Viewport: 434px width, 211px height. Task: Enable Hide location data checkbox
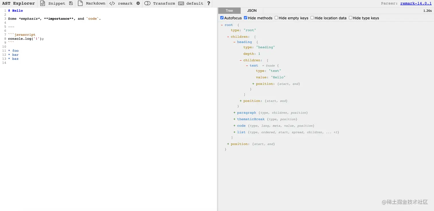coord(312,18)
